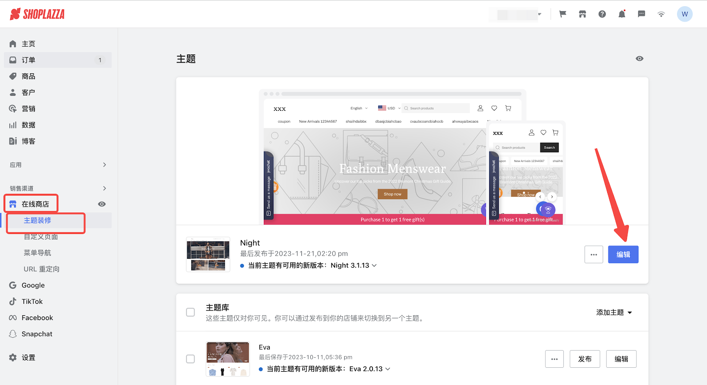Viewport: 707px width, 385px height.
Task: Toggle the 主题库 select-all checkbox
Action: (x=190, y=312)
